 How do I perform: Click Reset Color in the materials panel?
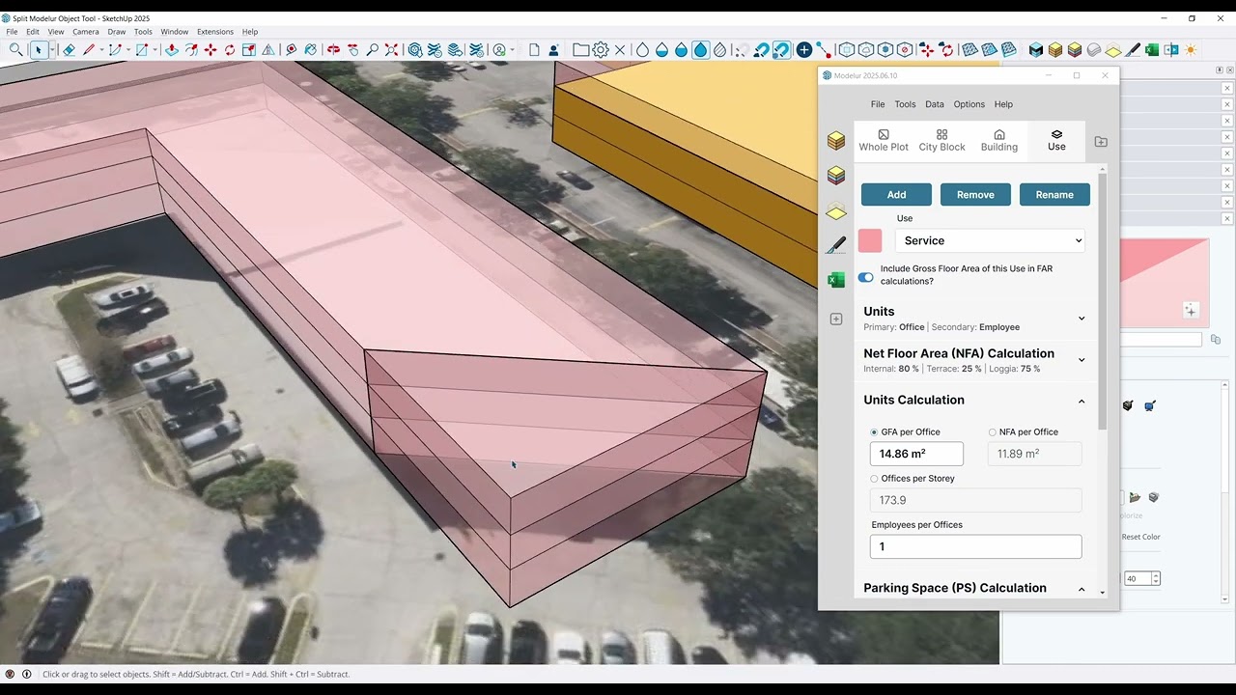click(1140, 537)
